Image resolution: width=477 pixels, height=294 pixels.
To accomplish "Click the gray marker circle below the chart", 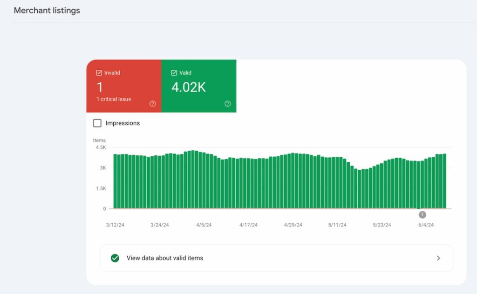I will pyautogui.click(x=422, y=214).
